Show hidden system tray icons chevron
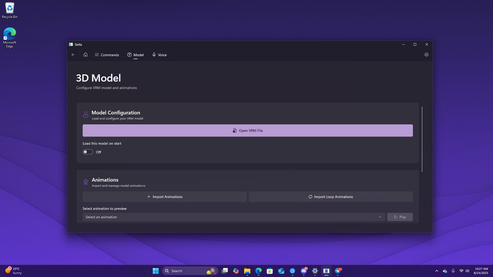The width and height of the screenshot is (493, 277). click(x=437, y=271)
